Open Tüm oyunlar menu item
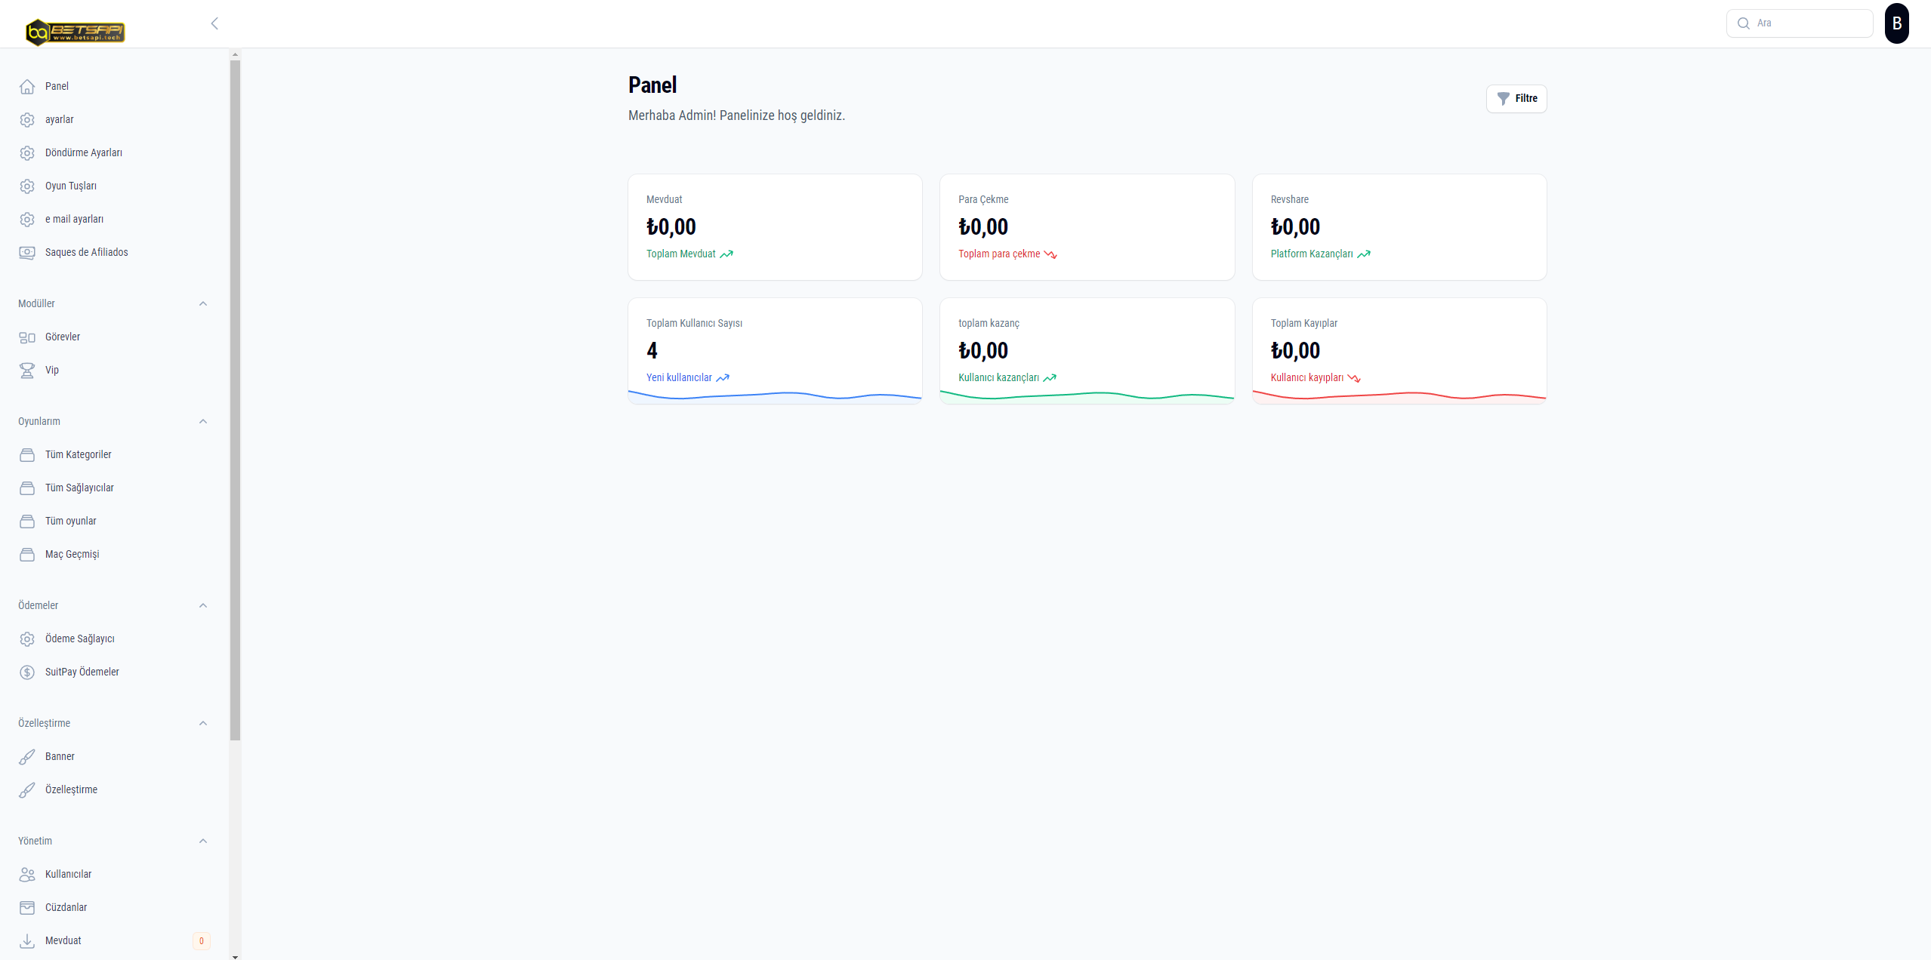The image size is (1931, 960). [71, 522]
